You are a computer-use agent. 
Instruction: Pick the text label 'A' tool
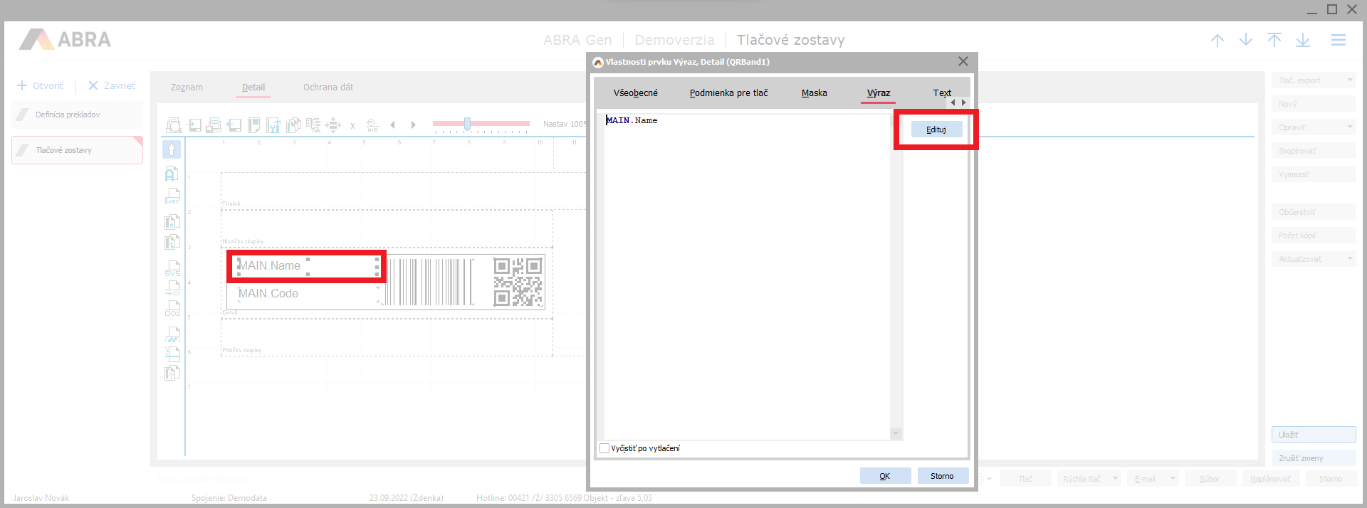click(172, 174)
